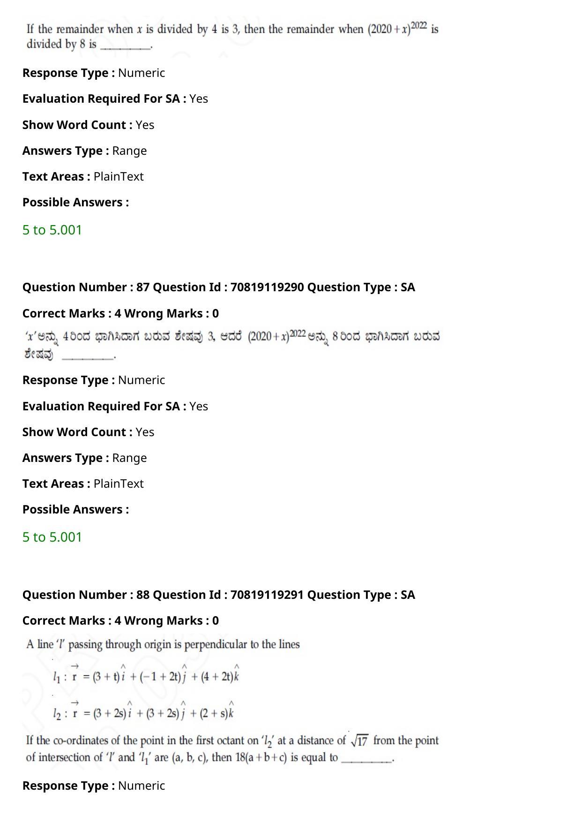The image size is (581, 823).
Task: Click the l1 line equation
Action: [x=146, y=674]
